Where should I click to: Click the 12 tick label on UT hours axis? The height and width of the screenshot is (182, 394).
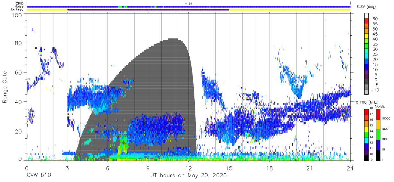click(188, 168)
